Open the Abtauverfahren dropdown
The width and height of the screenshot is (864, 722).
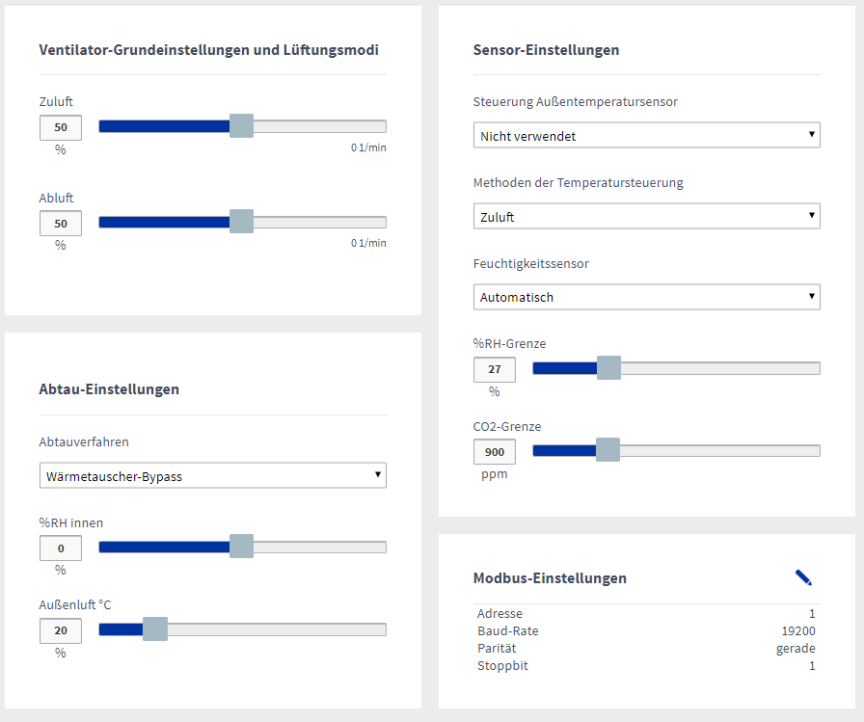(212, 475)
